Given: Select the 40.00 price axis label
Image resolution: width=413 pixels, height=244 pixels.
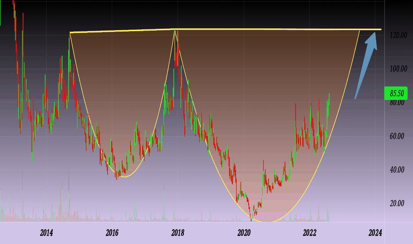Looking at the screenshot, I should pos(397,169).
